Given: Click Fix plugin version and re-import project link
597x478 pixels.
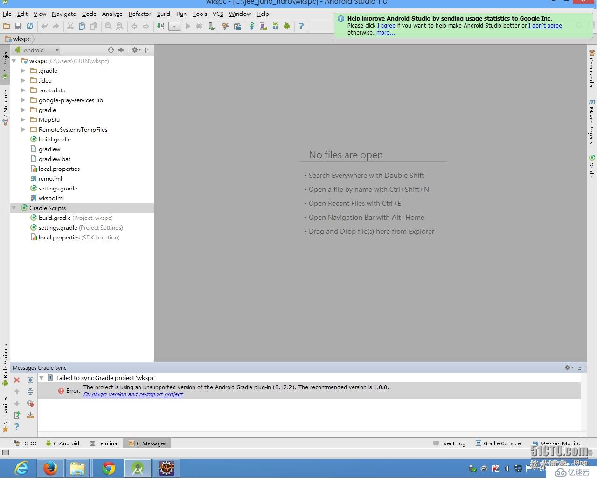Looking at the screenshot, I should [133, 394].
